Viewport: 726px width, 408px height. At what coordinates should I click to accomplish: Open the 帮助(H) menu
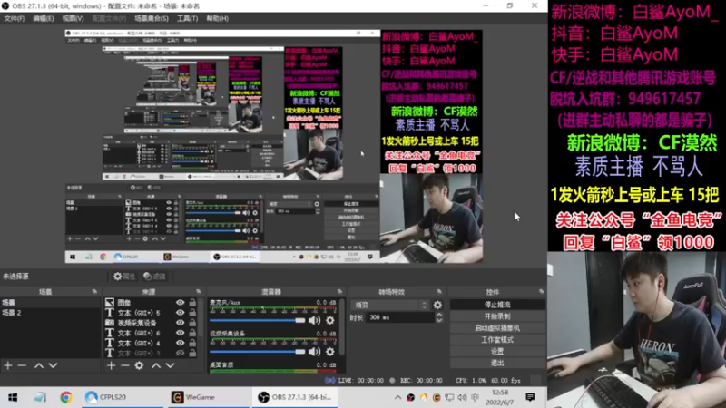[217, 18]
